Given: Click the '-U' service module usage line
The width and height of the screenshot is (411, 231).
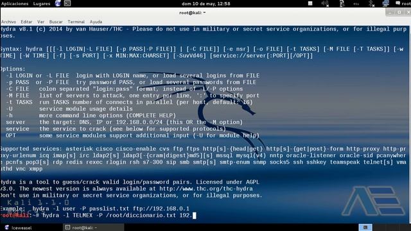Looking at the screenshot, I should pos(69,109).
